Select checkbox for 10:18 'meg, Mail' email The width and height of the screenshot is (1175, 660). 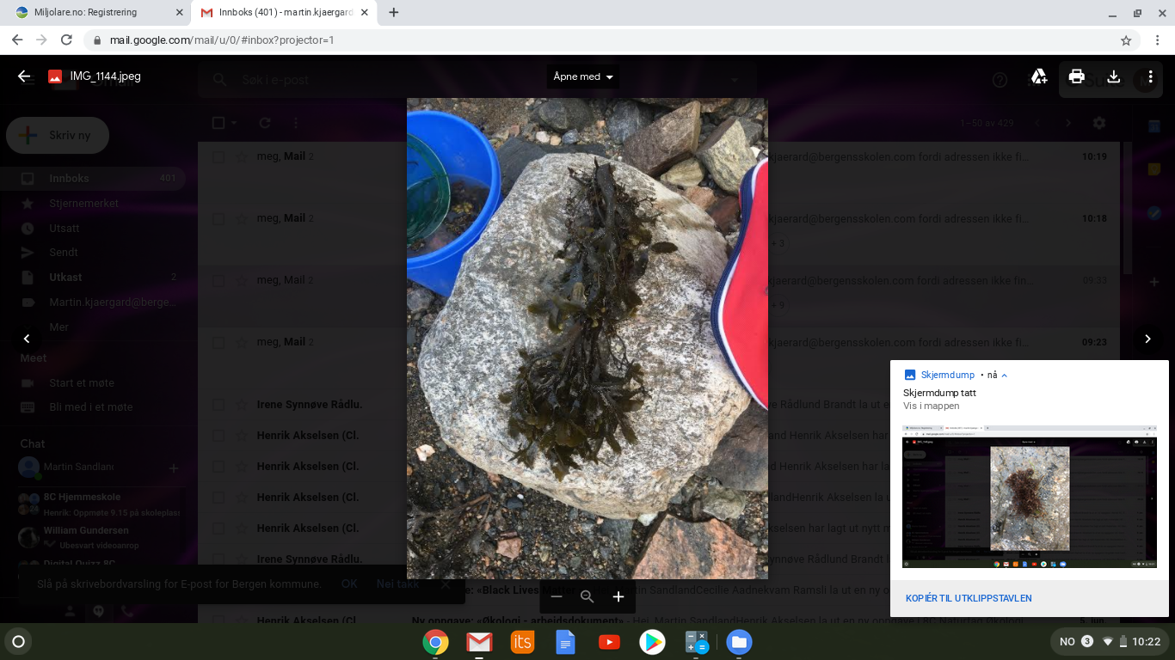tap(218, 219)
